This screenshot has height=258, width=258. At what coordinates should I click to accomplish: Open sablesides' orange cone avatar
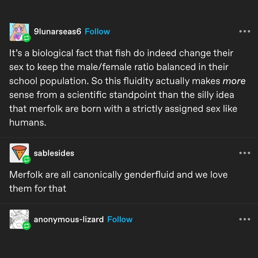(18, 152)
